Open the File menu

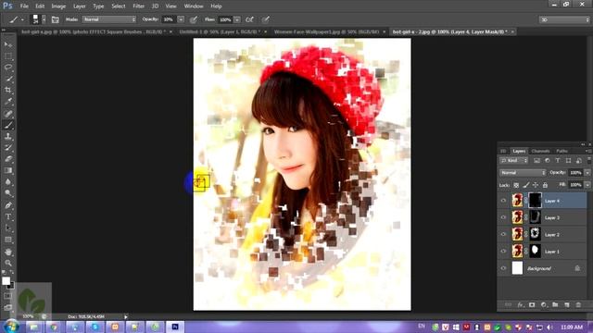coord(24,6)
